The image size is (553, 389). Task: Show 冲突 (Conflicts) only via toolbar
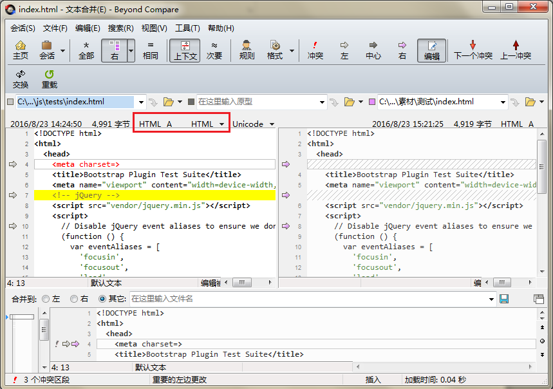[315, 50]
